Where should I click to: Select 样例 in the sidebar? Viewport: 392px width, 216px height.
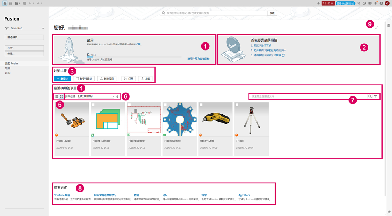8,73
